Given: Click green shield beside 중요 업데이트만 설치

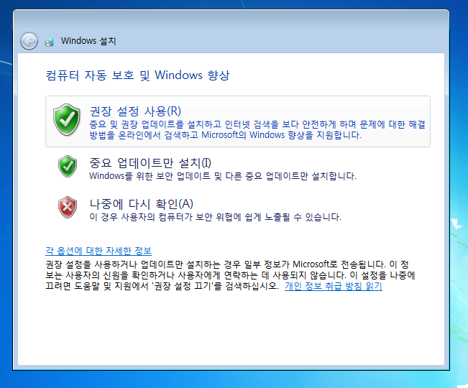Looking at the screenshot, I should (x=68, y=166).
